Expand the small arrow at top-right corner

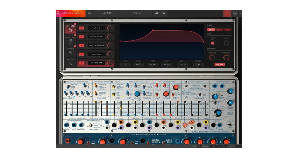[x=241, y=14]
